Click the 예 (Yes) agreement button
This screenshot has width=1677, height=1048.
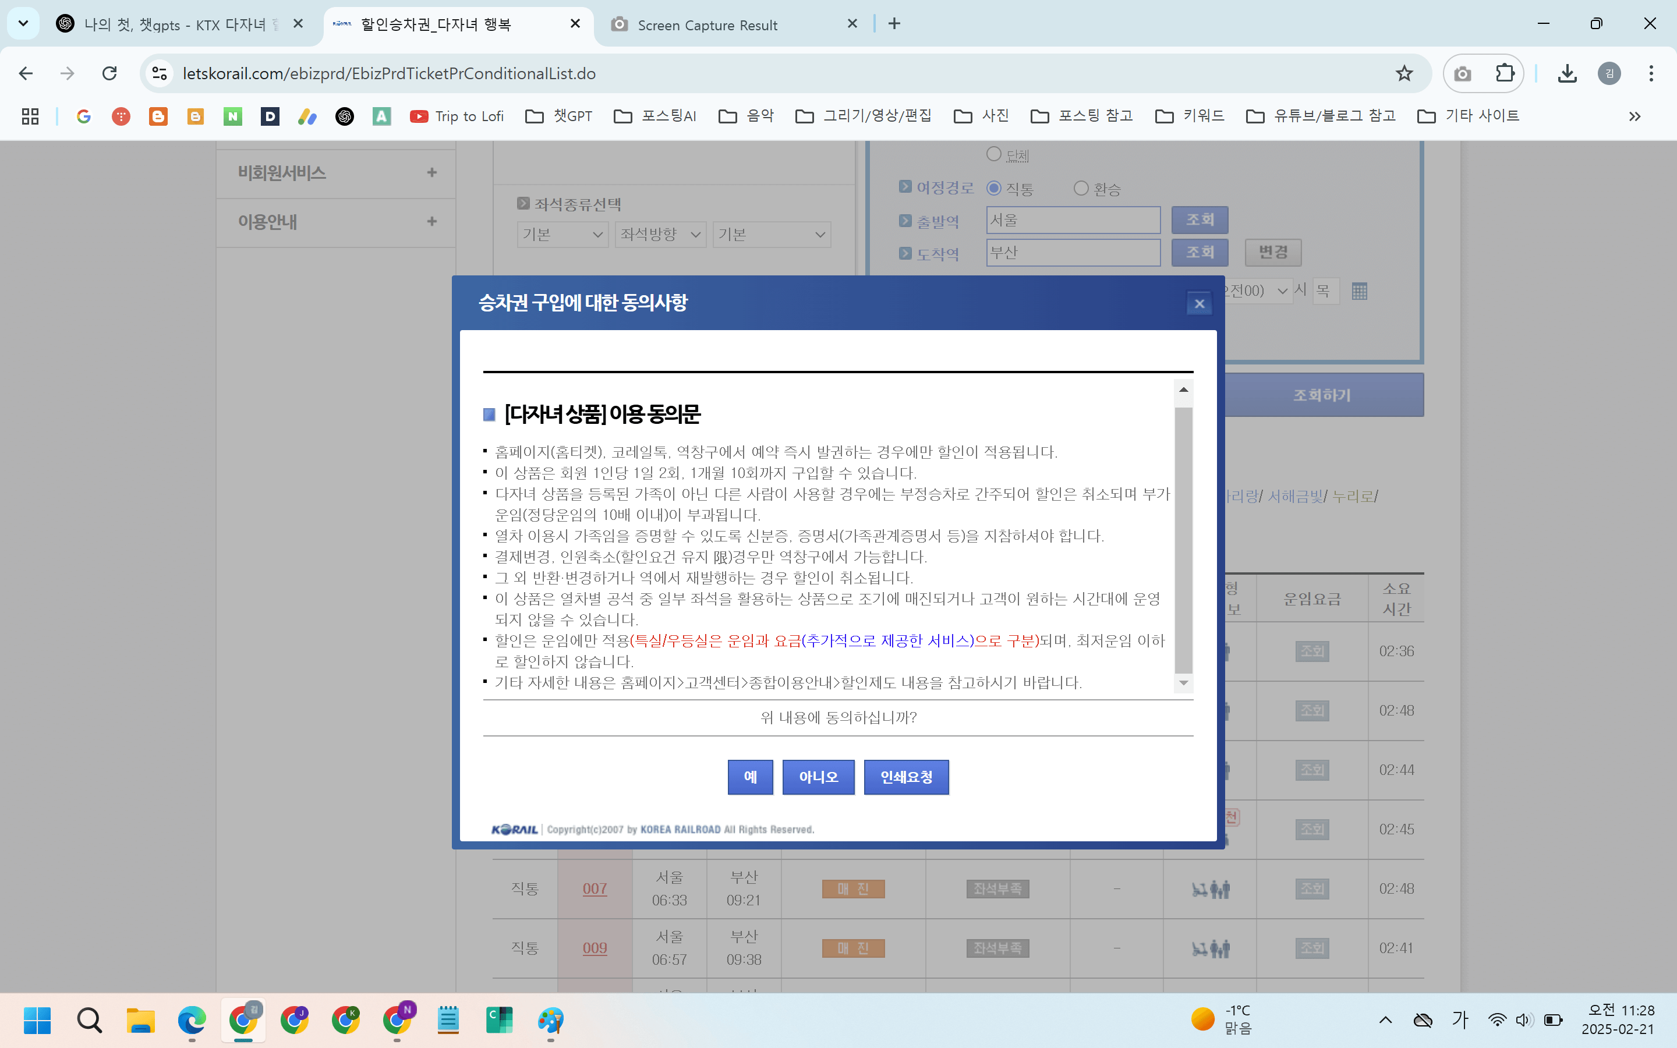pos(750,777)
